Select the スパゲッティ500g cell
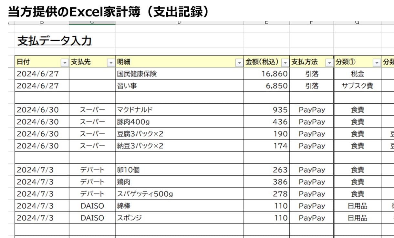This screenshot has height=238, width=394. [180, 194]
